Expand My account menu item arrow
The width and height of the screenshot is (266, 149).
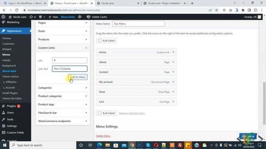click(x=173, y=82)
